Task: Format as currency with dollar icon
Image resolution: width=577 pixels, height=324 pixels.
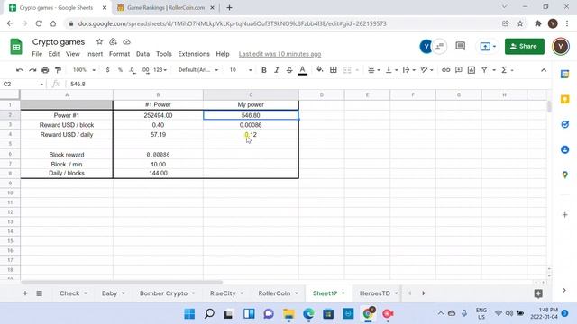Action: pos(107,70)
